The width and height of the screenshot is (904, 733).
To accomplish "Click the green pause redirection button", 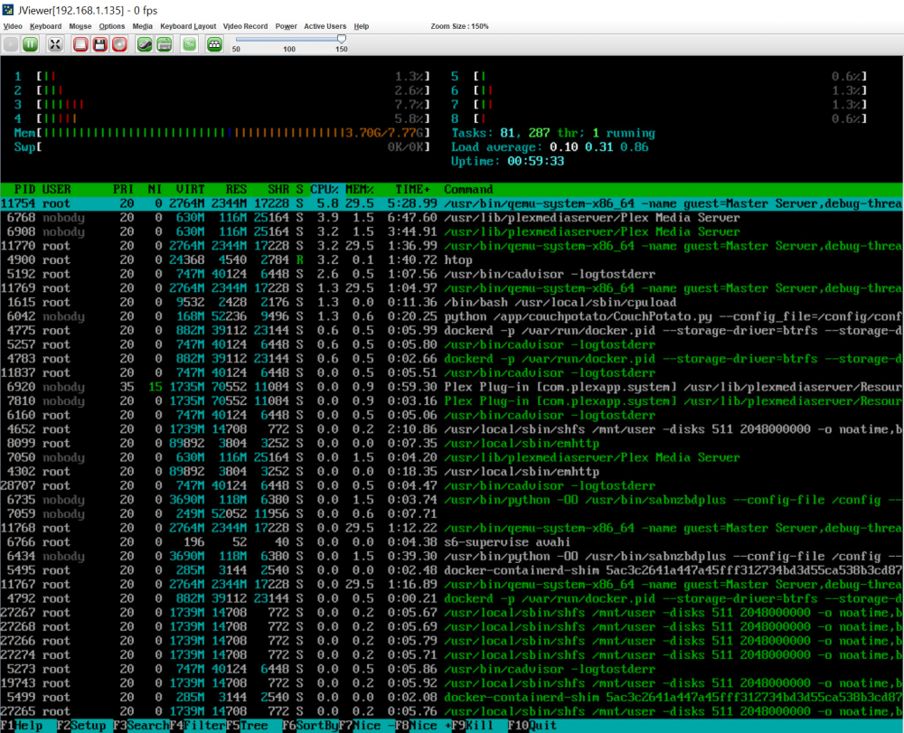I will (x=30, y=44).
